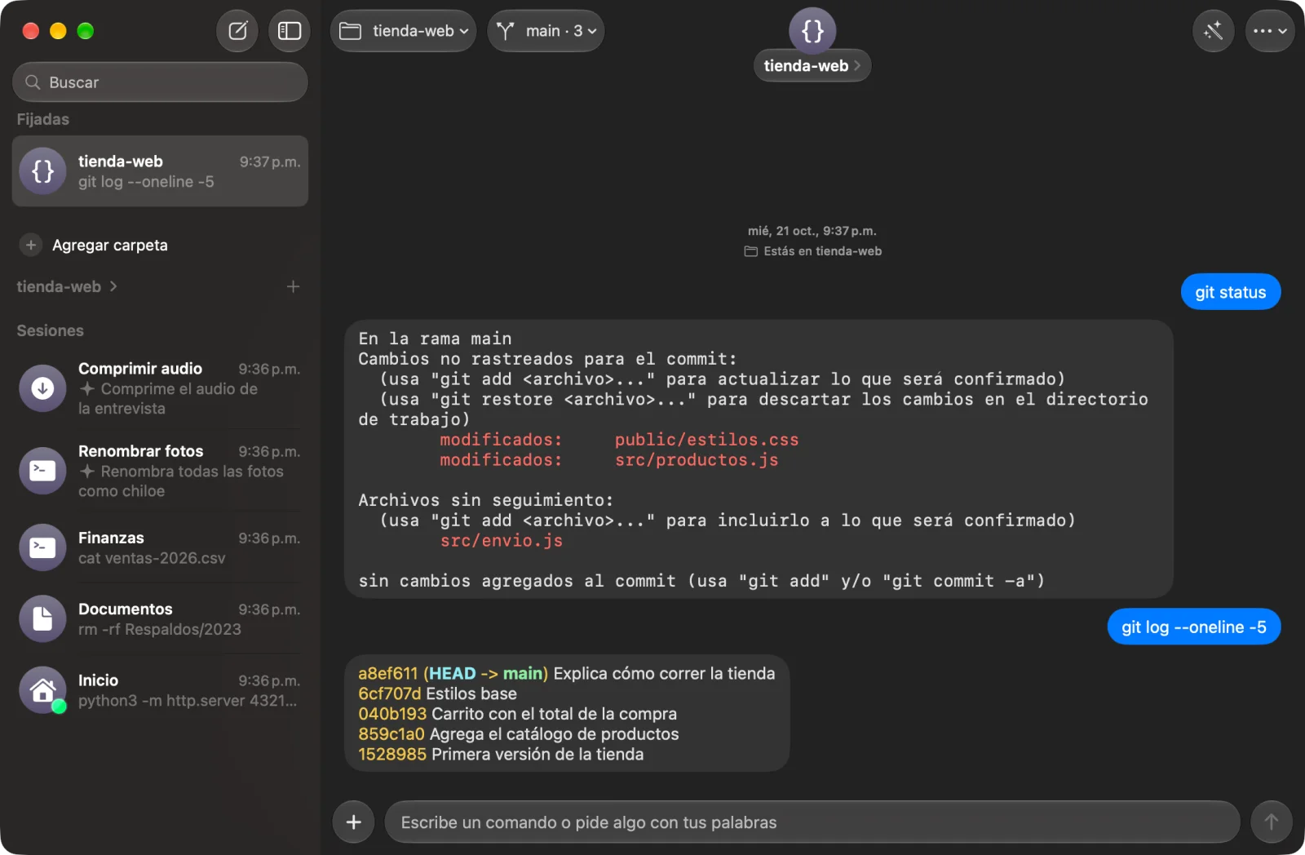1305x855 pixels.
Task: Click the Comprimir audio download icon
Action: click(42, 388)
